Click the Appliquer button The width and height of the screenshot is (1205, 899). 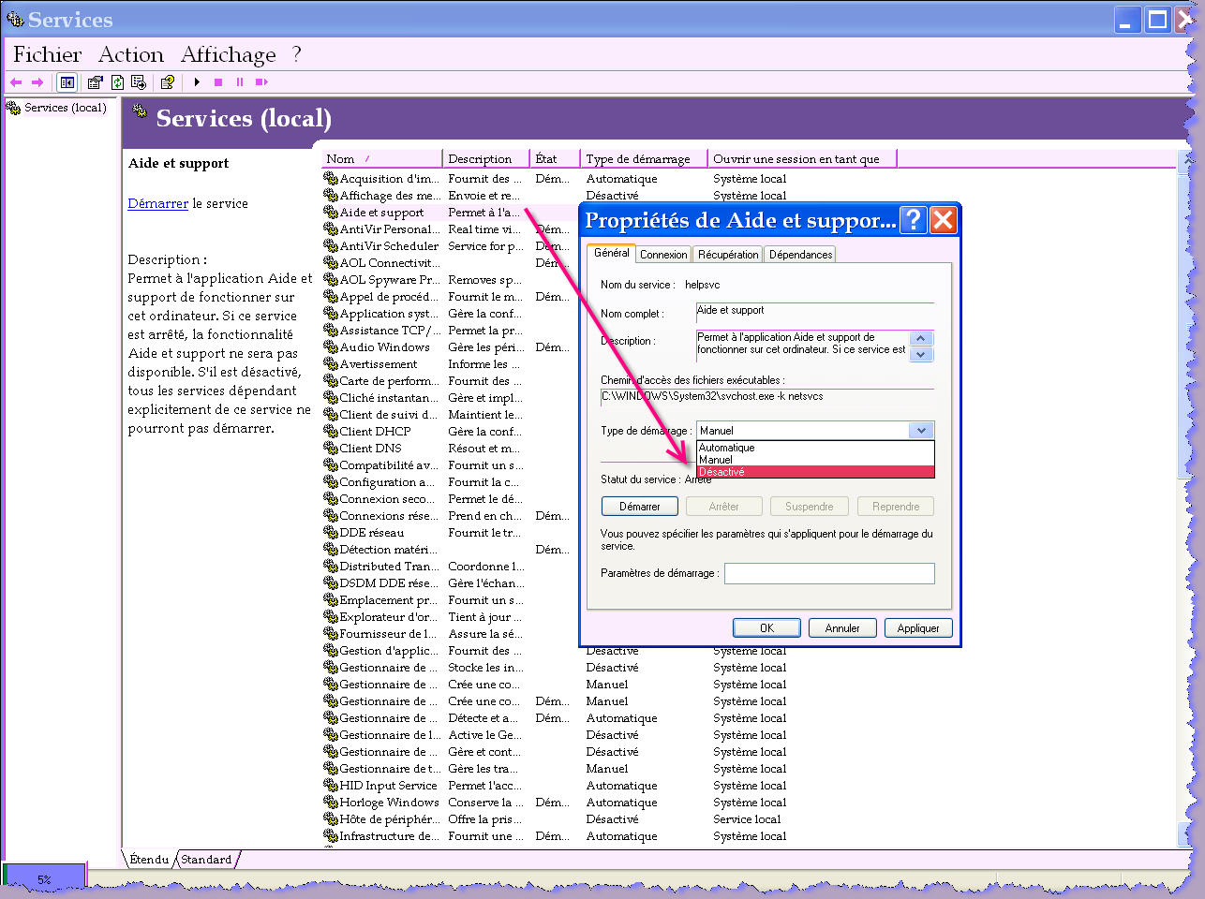[x=917, y=628]
